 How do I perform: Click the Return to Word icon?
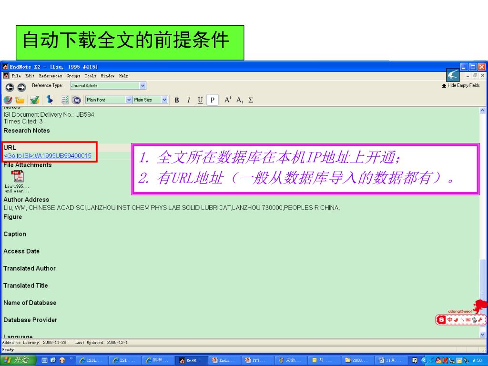76,100
